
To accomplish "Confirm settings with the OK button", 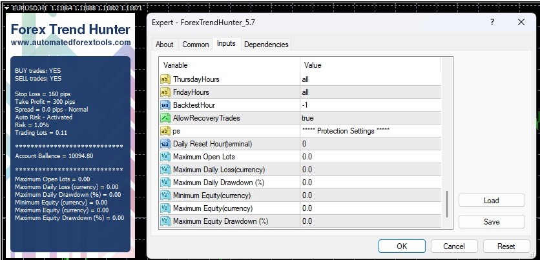I will pyautogui.click(x=402, y=246).
